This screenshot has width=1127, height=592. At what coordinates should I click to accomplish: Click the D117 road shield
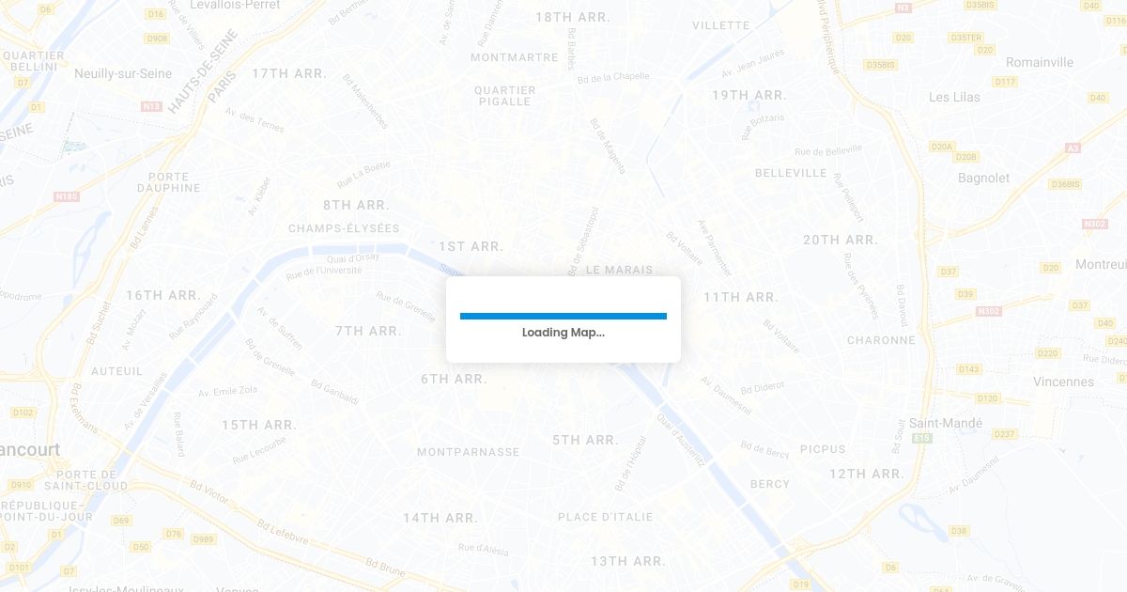tap(1005, 82)
